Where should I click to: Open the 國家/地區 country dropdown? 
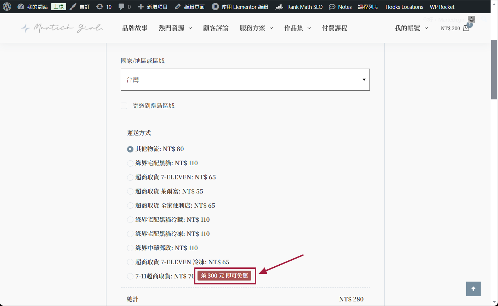(245, 80)
